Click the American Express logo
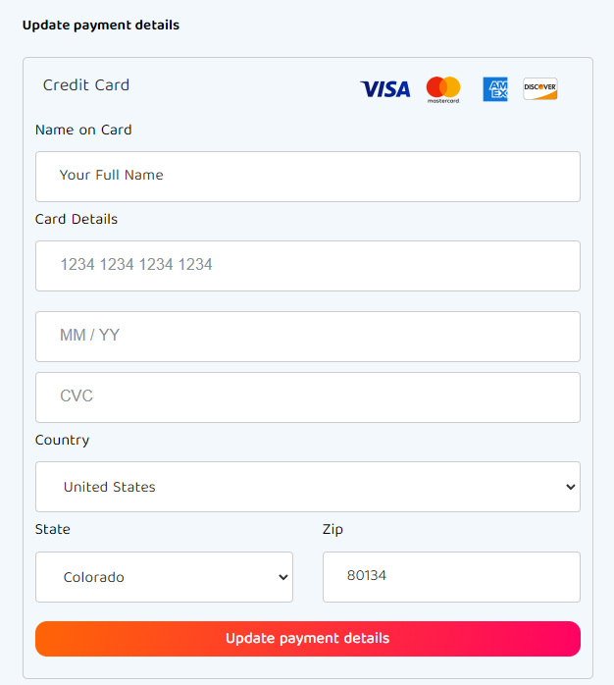This screenshot has width=614, height=685. click(495, 89)
